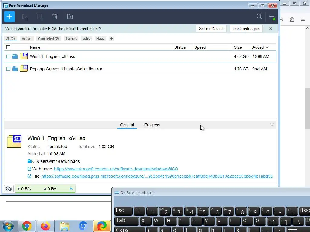Click rar file icon in Popcap row
Image resolution: width=310 pixels, height=232 pixels.
[24, 68]
